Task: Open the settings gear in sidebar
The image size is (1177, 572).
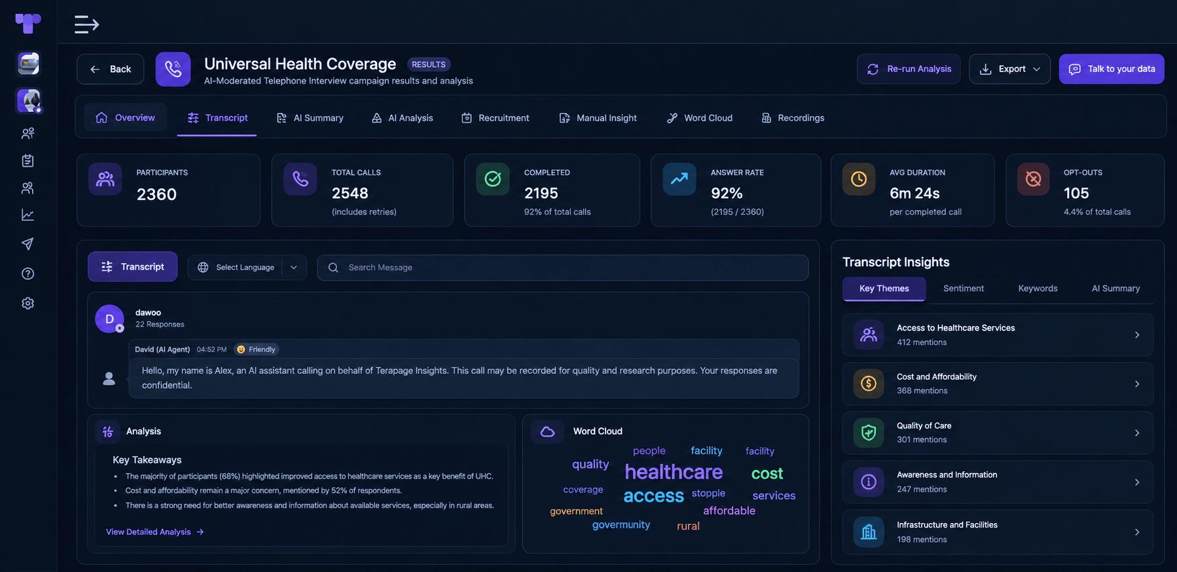Action: 27,303
